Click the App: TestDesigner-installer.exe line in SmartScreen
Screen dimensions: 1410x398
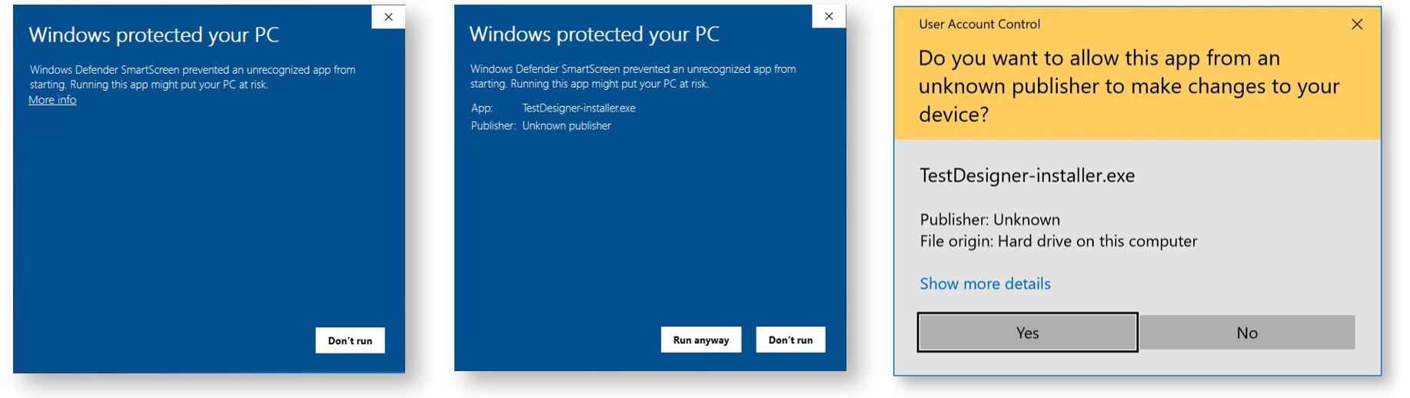pyautogui.click(x=554, y=108)
